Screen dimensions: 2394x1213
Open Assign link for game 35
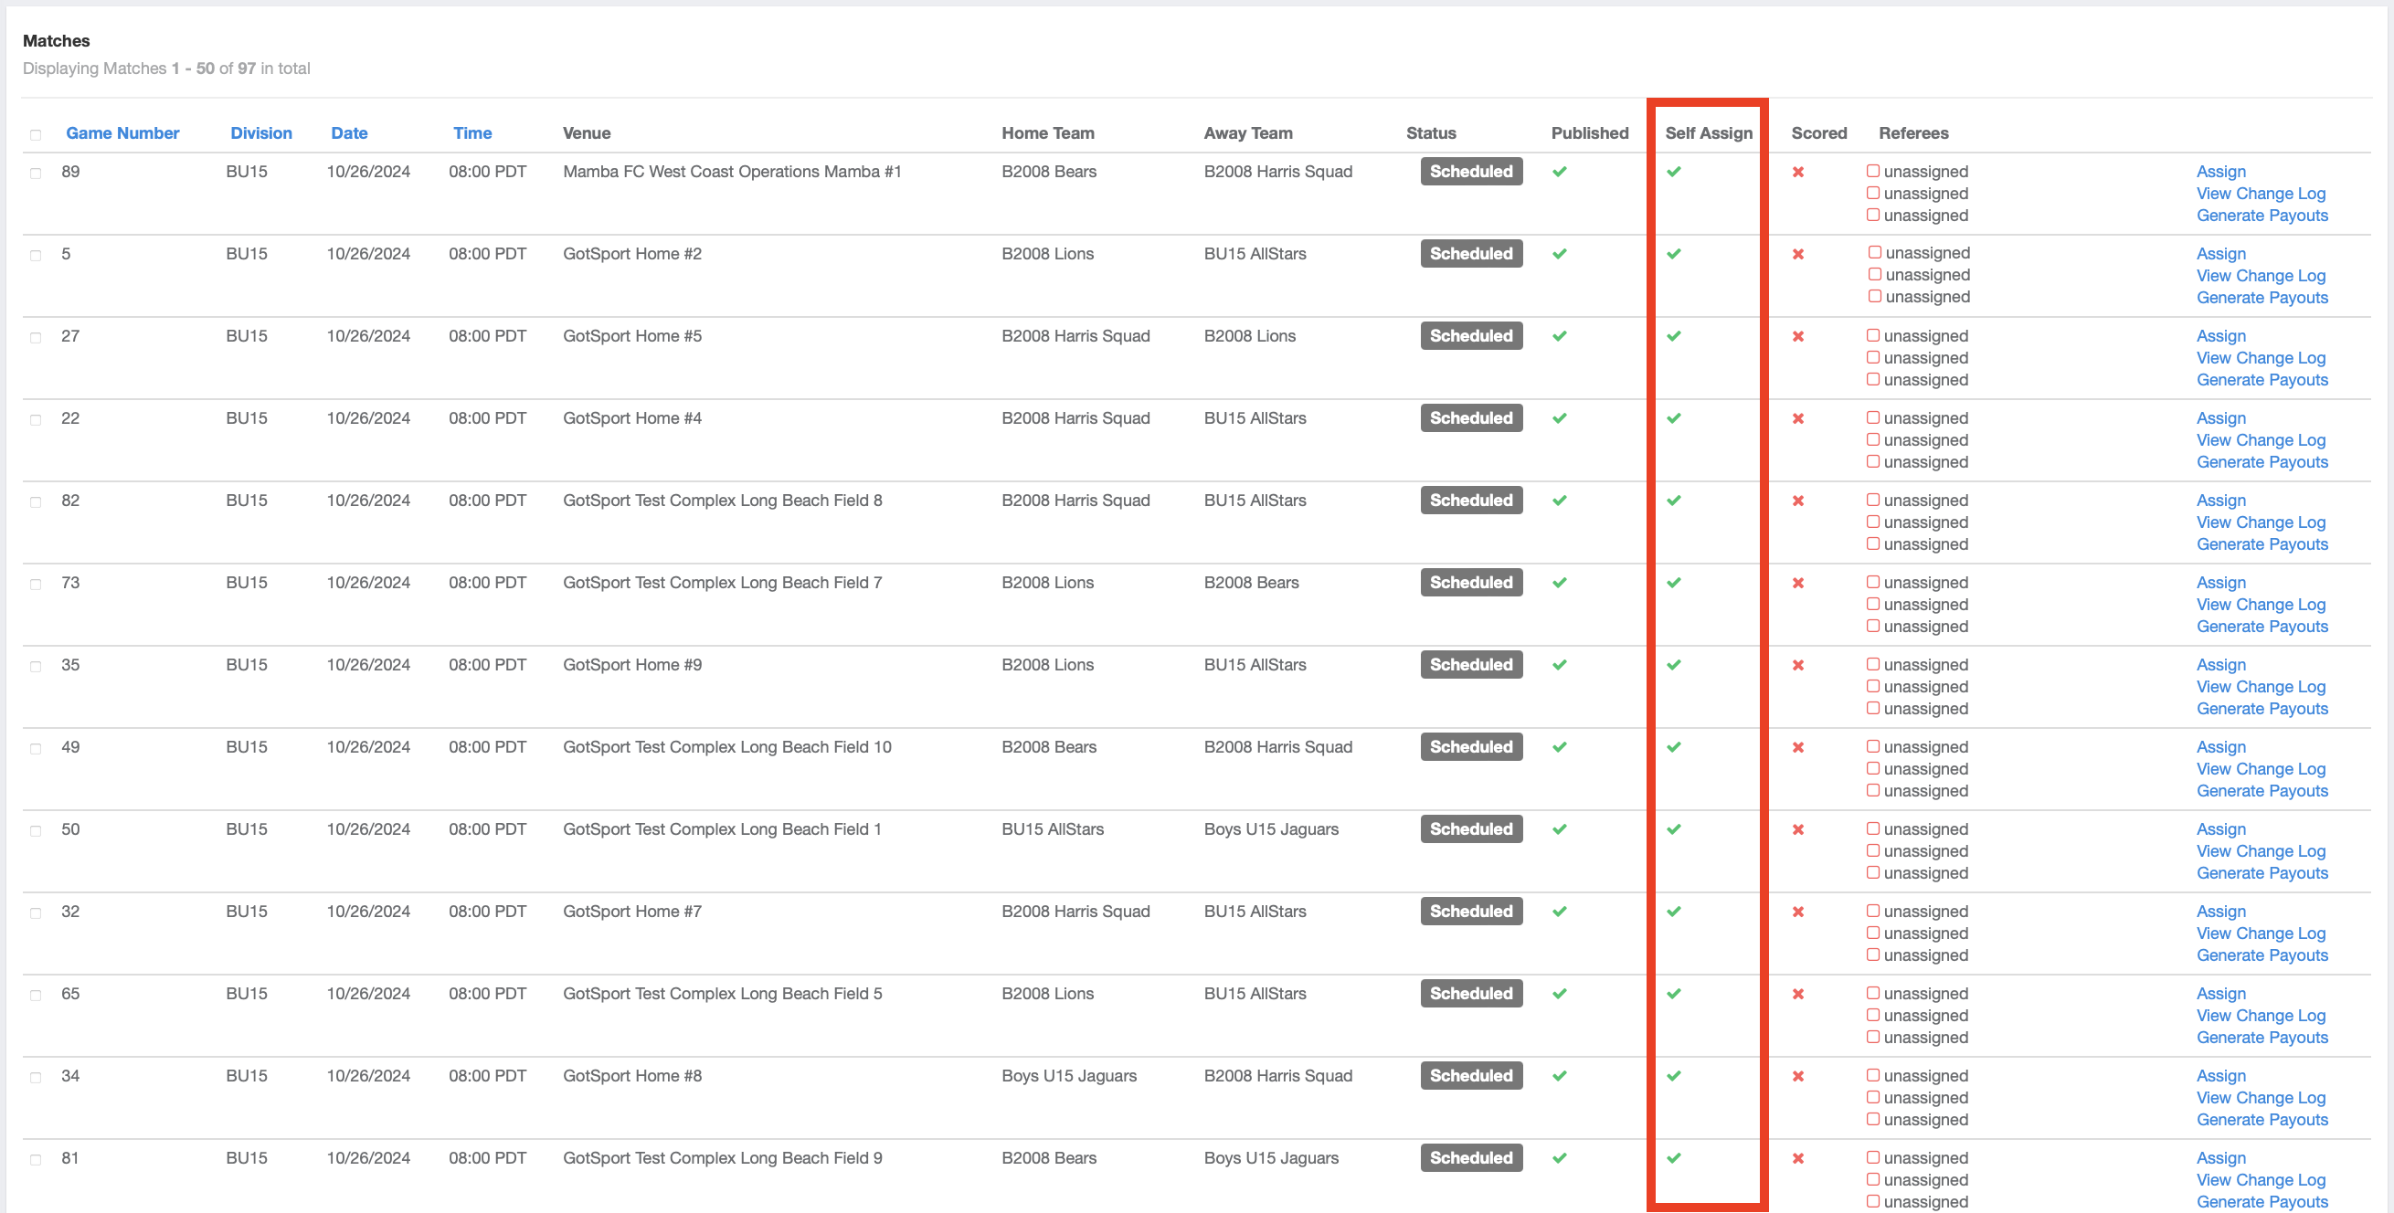[x=2220, y=665]
